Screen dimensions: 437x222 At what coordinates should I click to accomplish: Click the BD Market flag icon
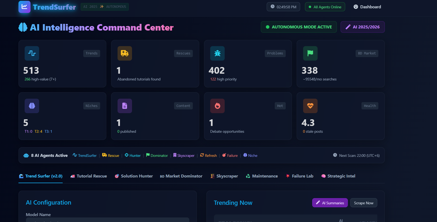(310, 53)
